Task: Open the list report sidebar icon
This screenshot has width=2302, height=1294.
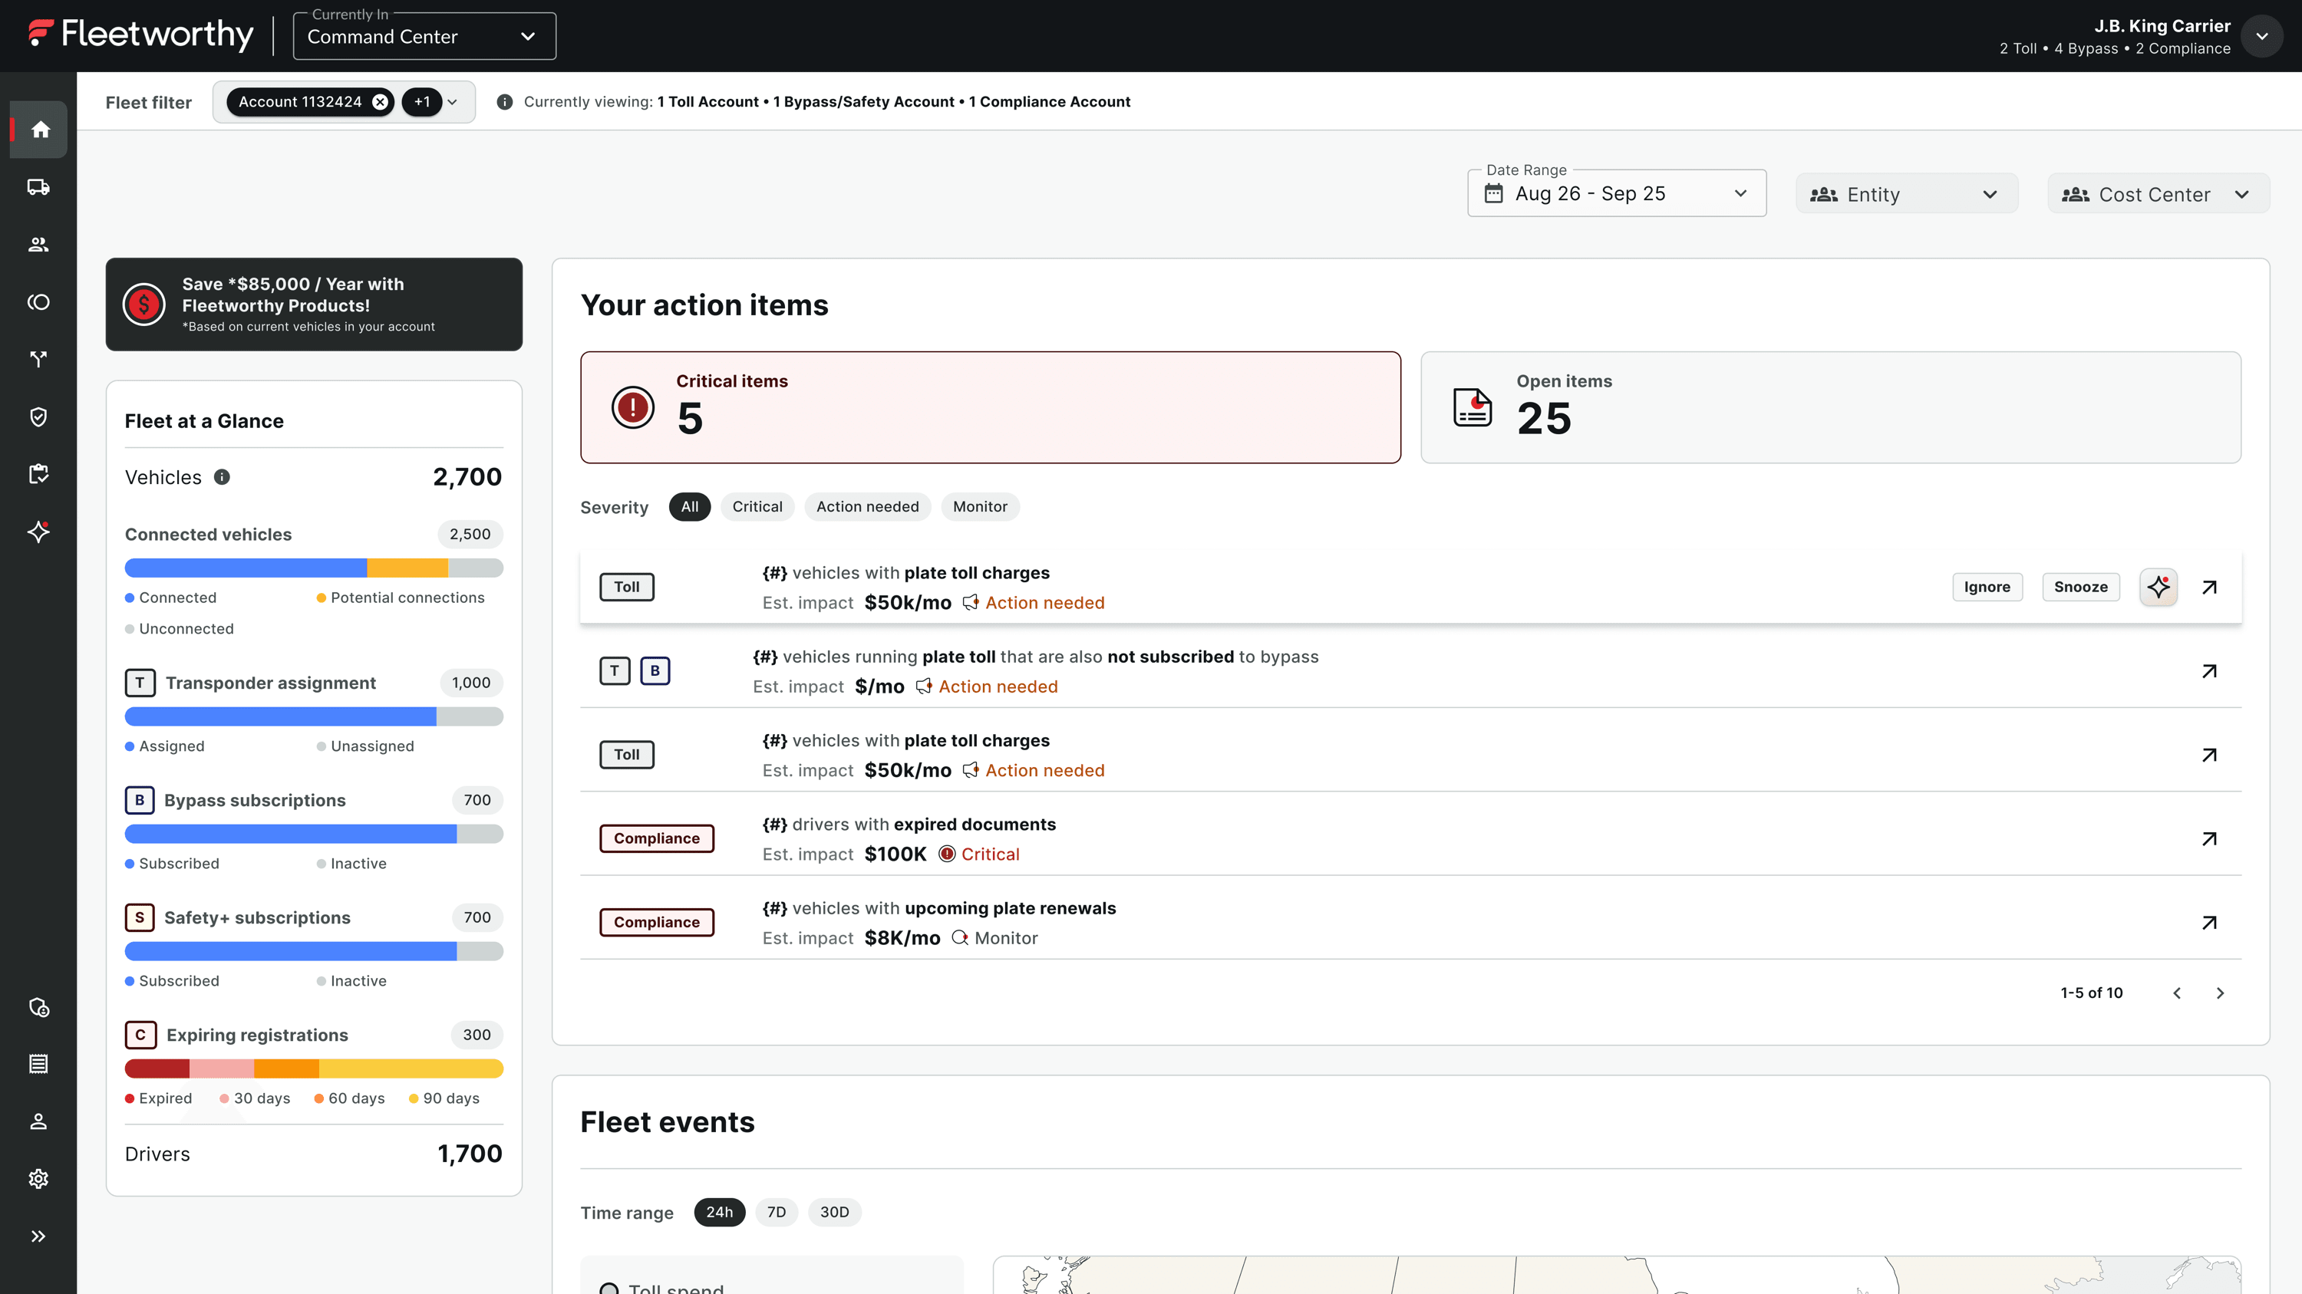Action: [x=38, y=1064]
